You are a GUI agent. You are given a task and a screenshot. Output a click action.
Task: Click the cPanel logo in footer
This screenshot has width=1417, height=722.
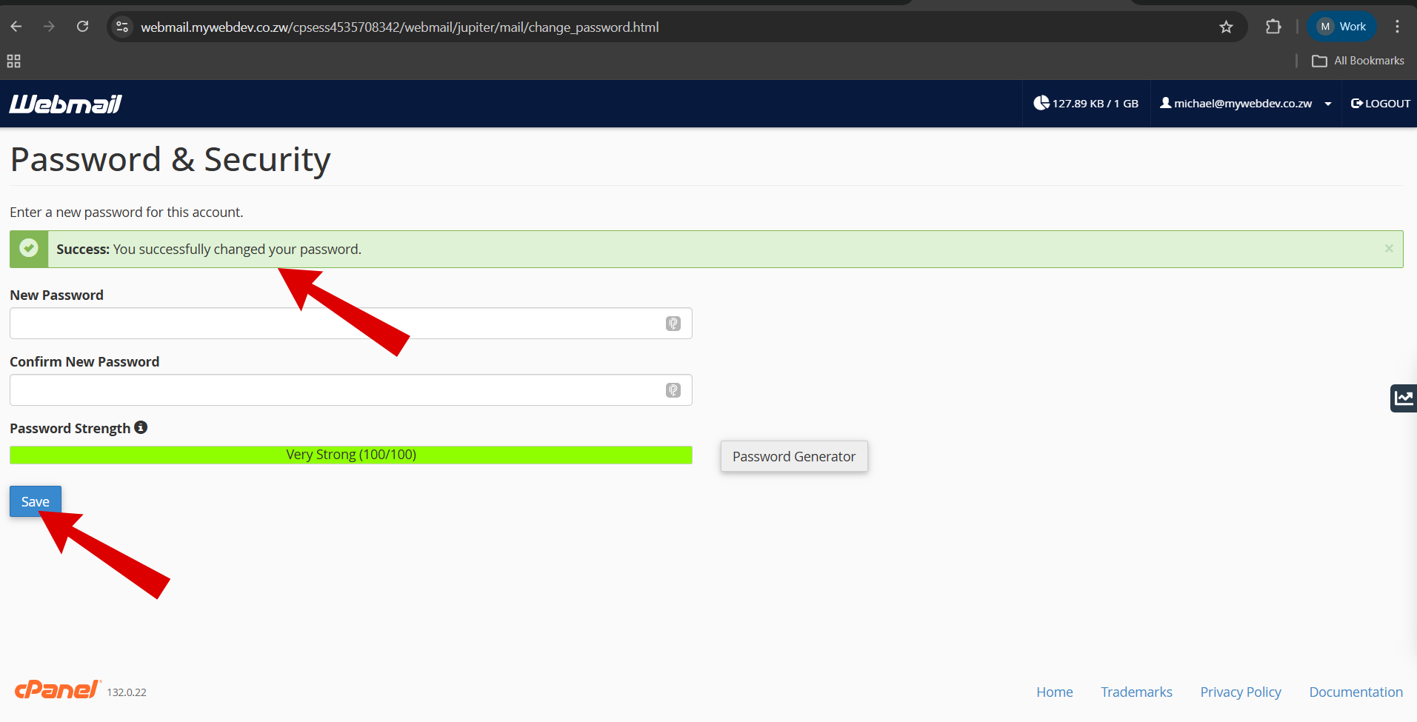coord(57,690)
